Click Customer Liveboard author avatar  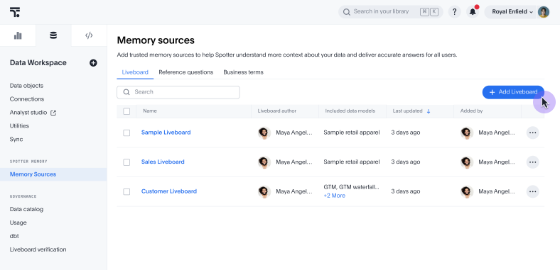(x=264, y=191)
